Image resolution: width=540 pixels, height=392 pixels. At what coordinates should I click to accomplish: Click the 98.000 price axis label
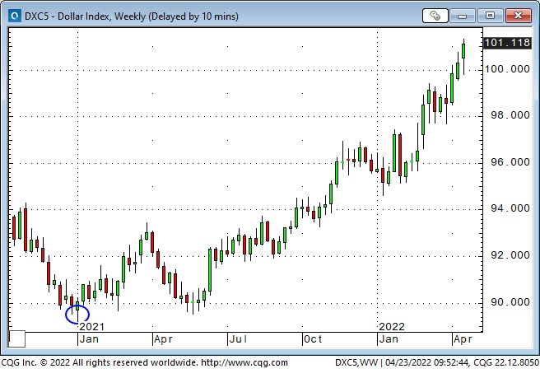point(510,115)
